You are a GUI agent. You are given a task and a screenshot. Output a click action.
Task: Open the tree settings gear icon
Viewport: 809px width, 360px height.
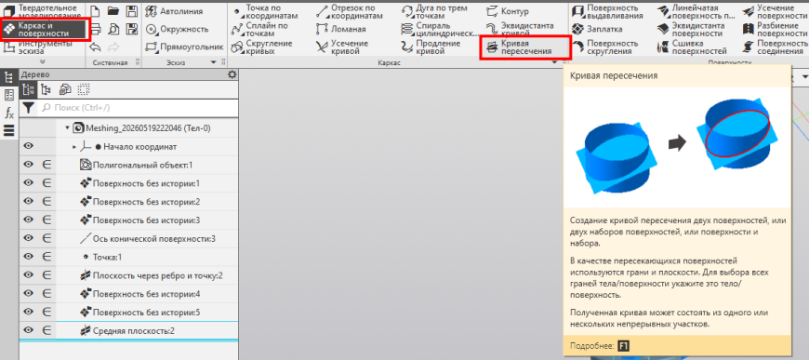click(x=232, y=75)
